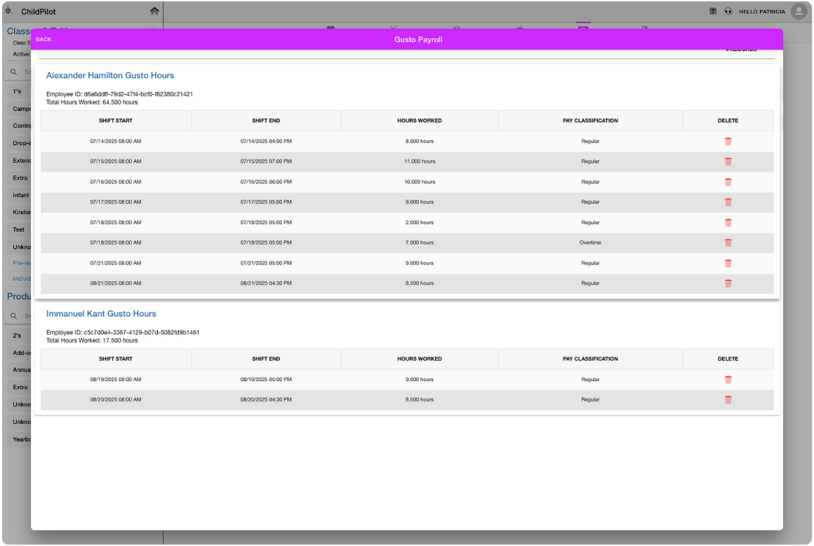Delete the 07/21/2025 9.000 hours shift
The height and width of the screenshot is (546, 814).
[x=728, y=263]
